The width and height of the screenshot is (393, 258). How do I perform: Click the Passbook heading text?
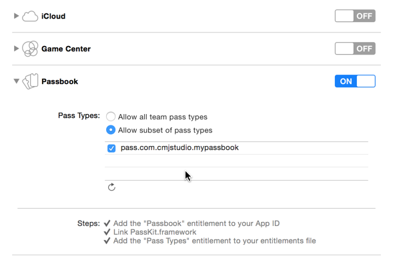click(59, 81)
